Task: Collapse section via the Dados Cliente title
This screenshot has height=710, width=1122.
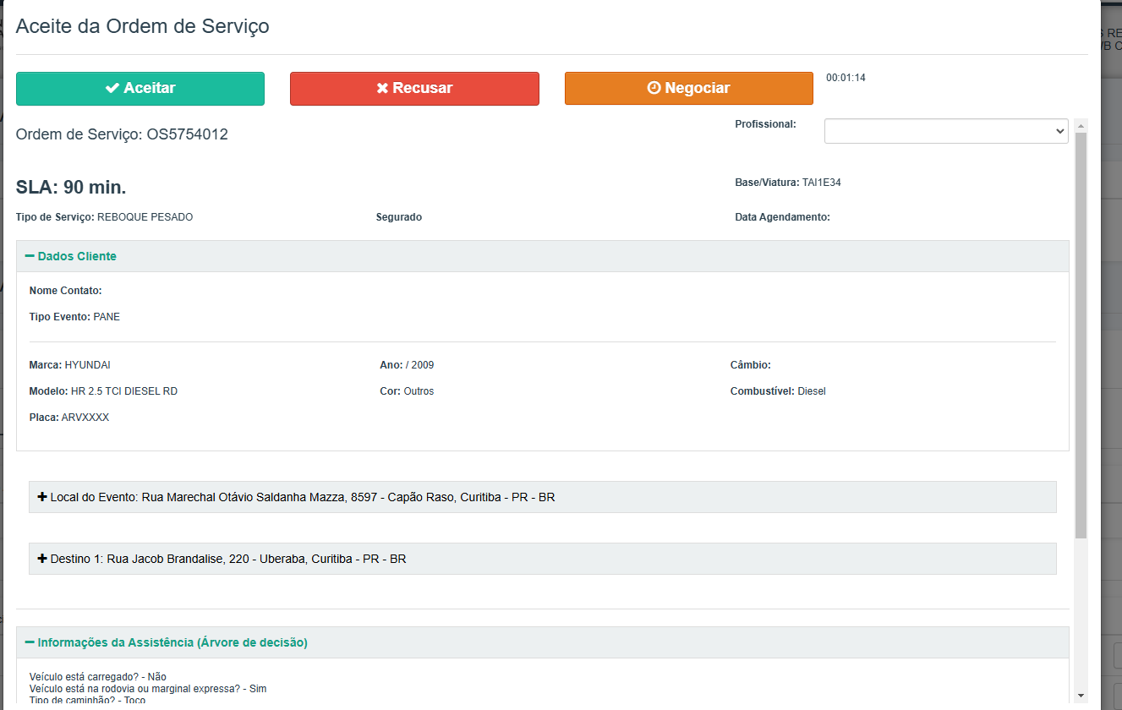Action: click(77, 256)
